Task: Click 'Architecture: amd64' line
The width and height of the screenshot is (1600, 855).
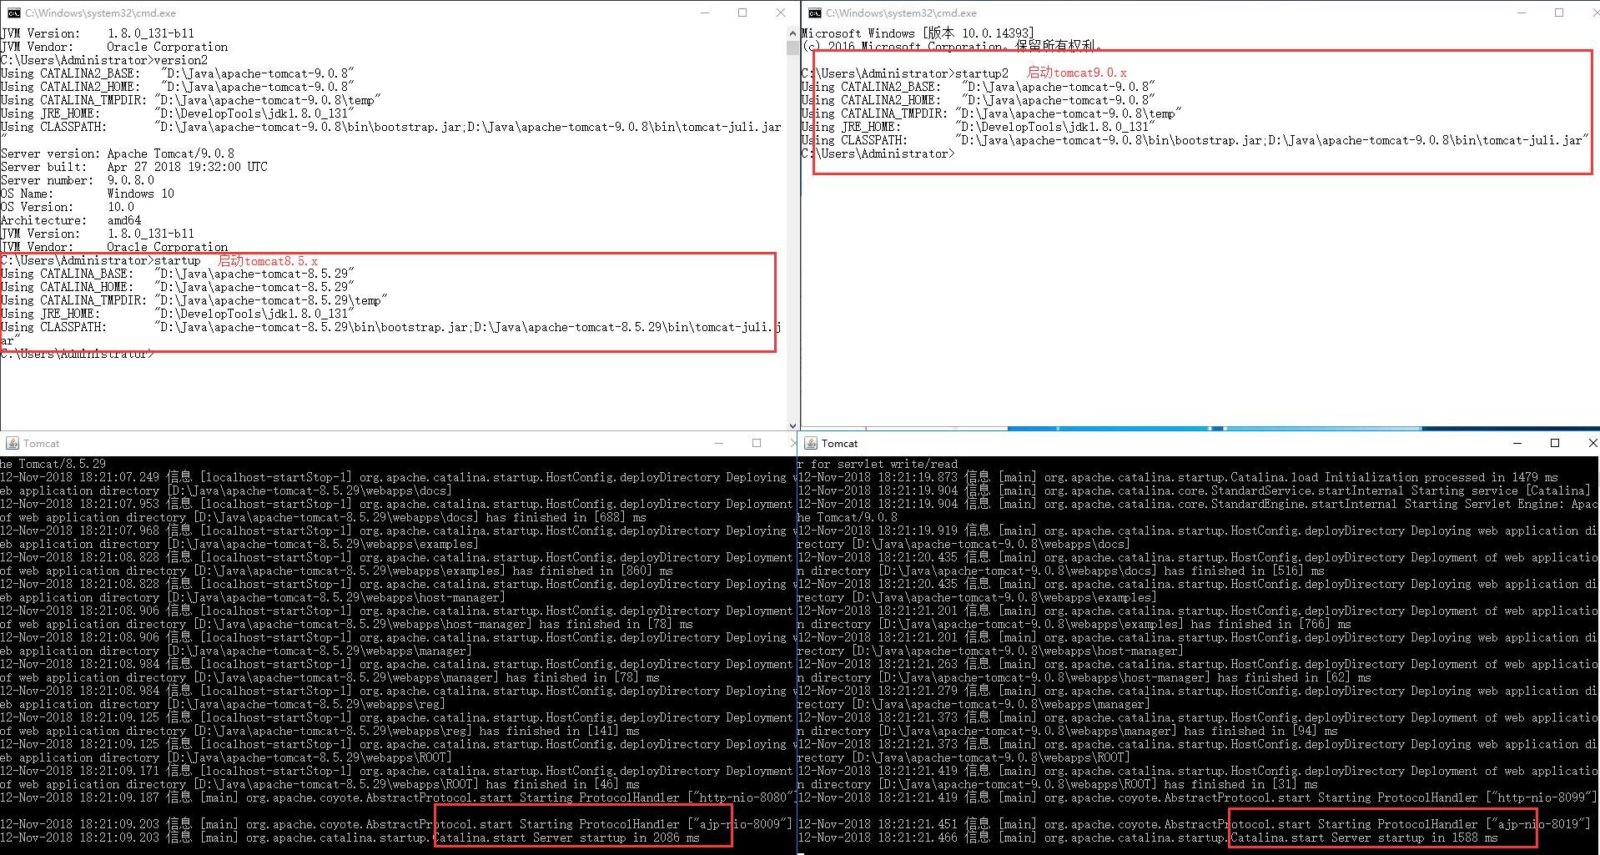Action: tap(71, 220)
